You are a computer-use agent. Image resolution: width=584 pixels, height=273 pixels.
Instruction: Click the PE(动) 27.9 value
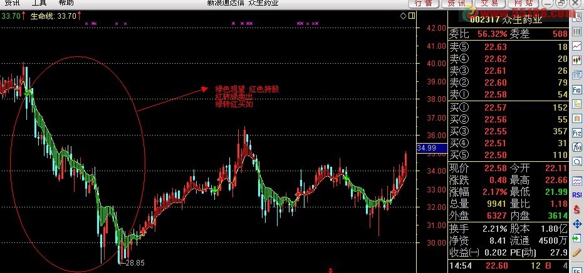pos(560,253)
